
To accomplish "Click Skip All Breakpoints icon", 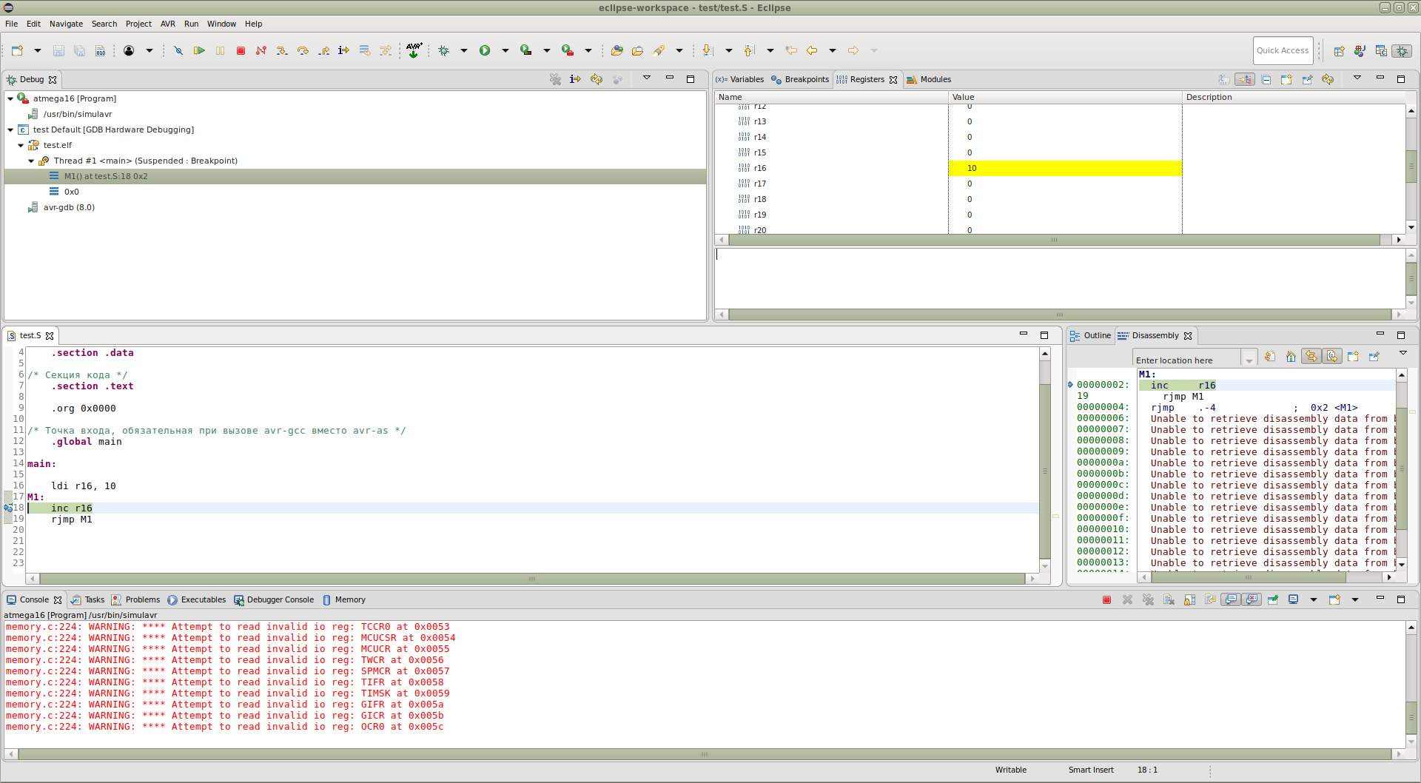I will coord(178,50).
